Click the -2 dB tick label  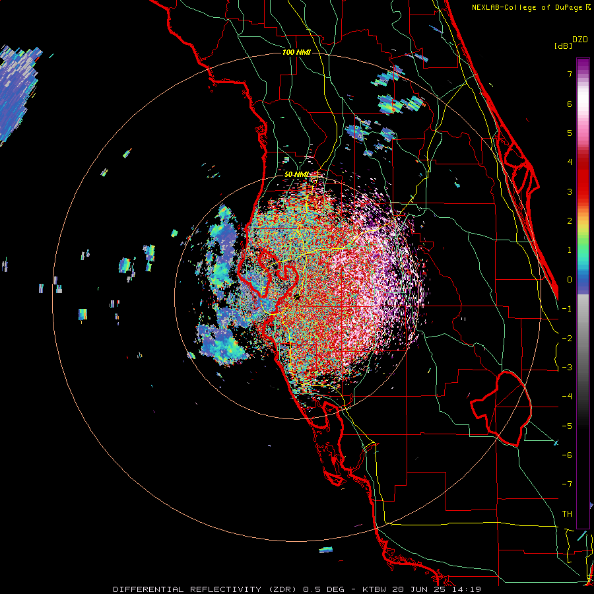[567, 339]
